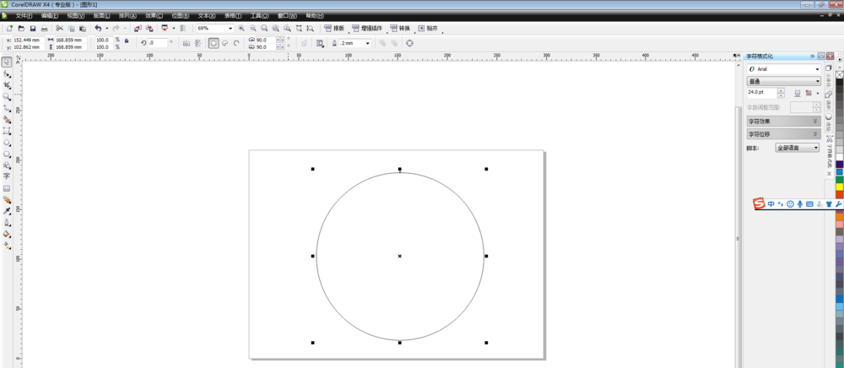Image resolution: width=844 pixels, height=368 pixels.
Task: Select the Text tool in toolbox
Action: click(7, 176)
